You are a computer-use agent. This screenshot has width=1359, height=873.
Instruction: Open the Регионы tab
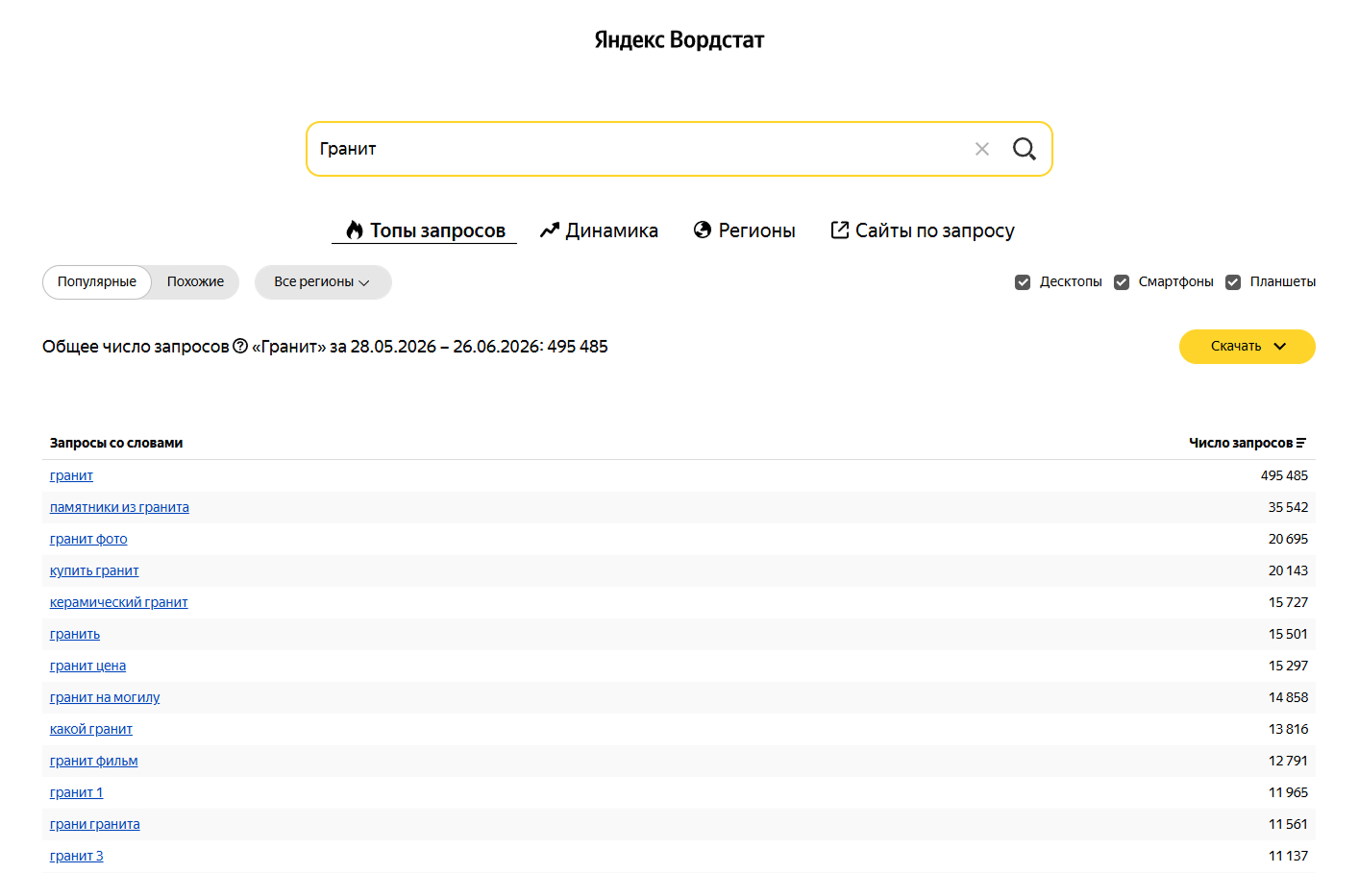pos(745,230)
